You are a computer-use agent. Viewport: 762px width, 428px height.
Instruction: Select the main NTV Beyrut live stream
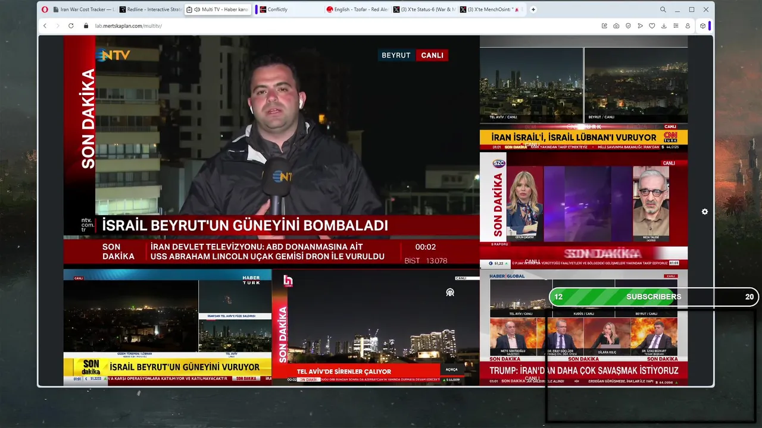point(271,151)
